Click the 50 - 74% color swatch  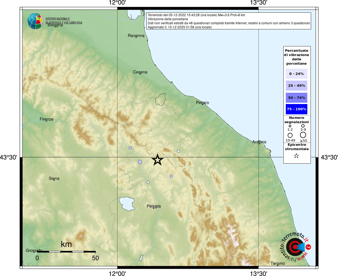coord(297,98)
